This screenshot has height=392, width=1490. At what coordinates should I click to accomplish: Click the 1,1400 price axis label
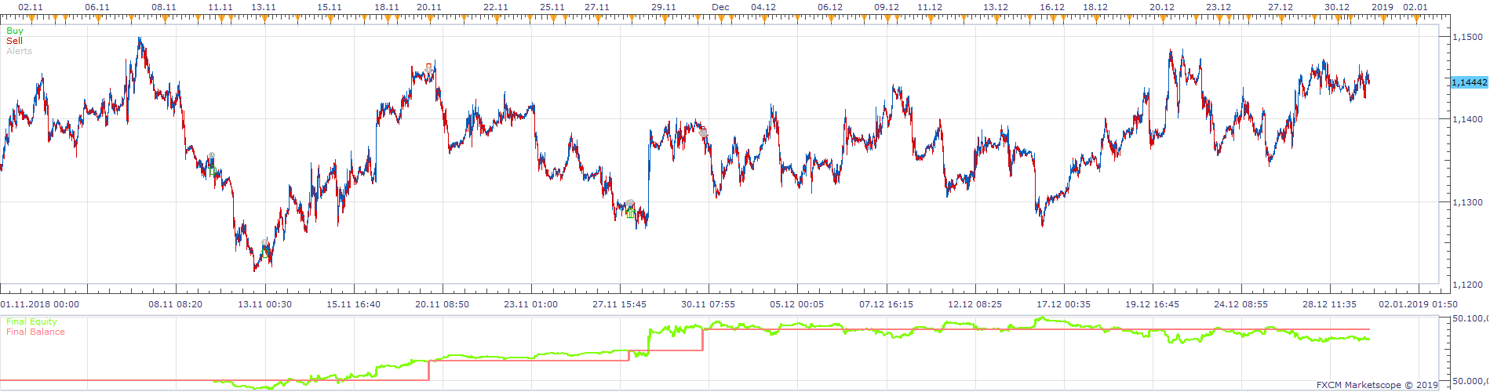tap(1467, 119)
